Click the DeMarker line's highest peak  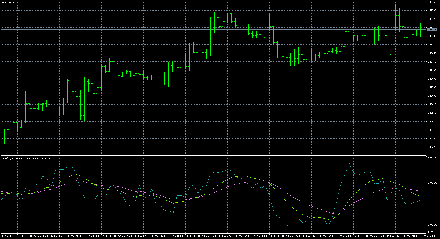click(x=349, y=163)
